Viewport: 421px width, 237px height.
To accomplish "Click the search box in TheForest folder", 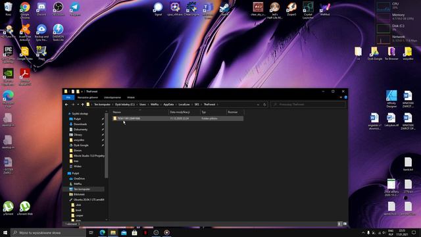I will (308, 104).
